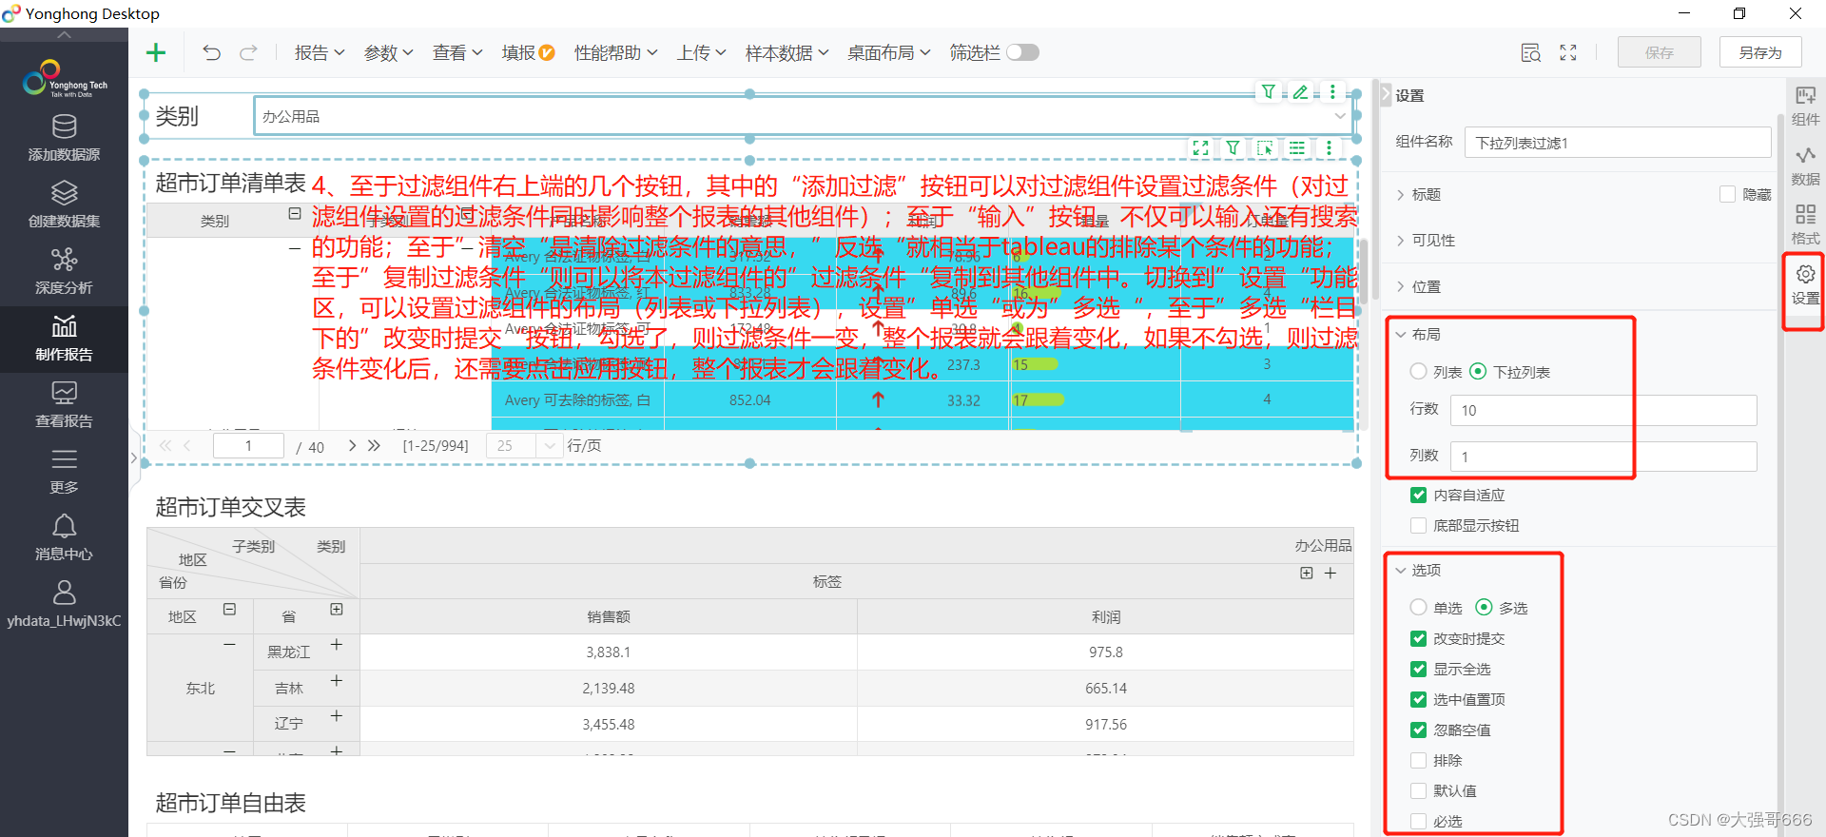Toggle 改变时提交 checkbox
This screenshot has height=837, width=1826.
[x=1418, y=638]
